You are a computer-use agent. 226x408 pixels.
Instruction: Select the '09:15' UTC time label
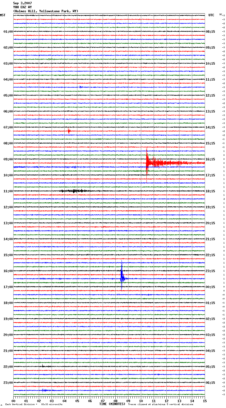(210, 48)
